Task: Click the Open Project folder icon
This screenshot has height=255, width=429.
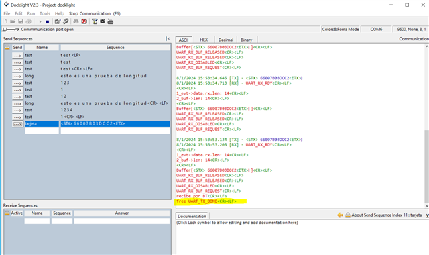Action: pos(13,21)
